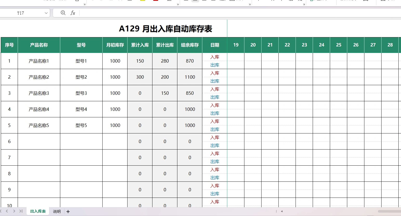Select the 累计入库 header cell
401x216 pixels.
coord(140,45)
